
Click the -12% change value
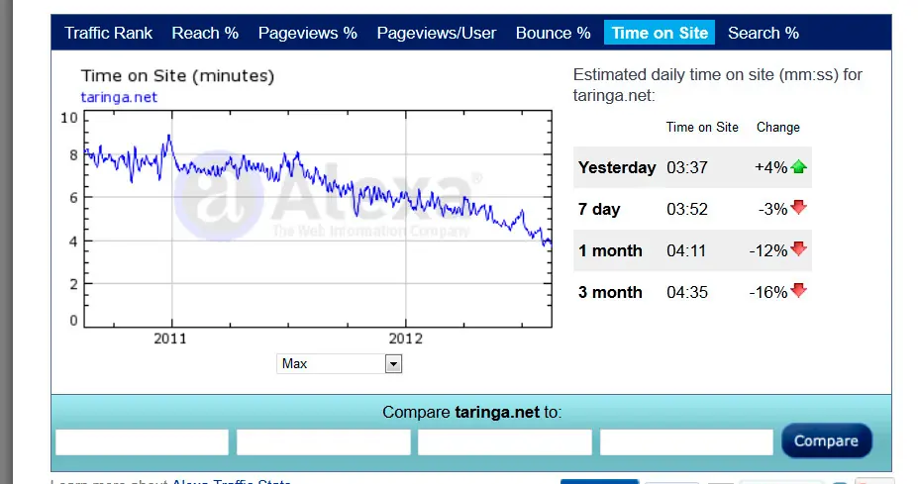click(768, 251)
